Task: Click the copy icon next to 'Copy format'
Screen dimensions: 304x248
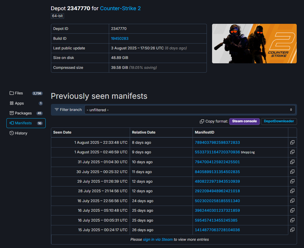Action: [x=202, y=121]
